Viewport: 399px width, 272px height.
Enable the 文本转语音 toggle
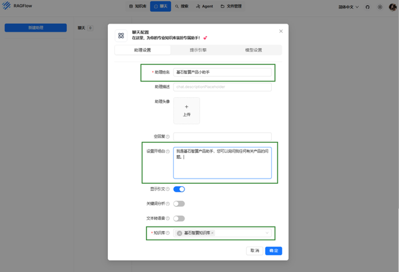[179, 218]
